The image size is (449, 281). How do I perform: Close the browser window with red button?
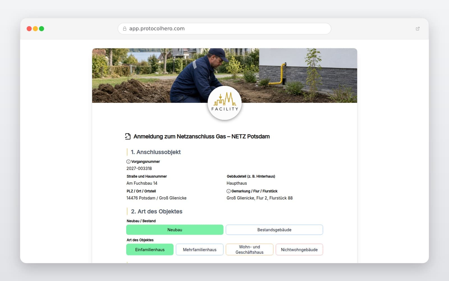29,29
